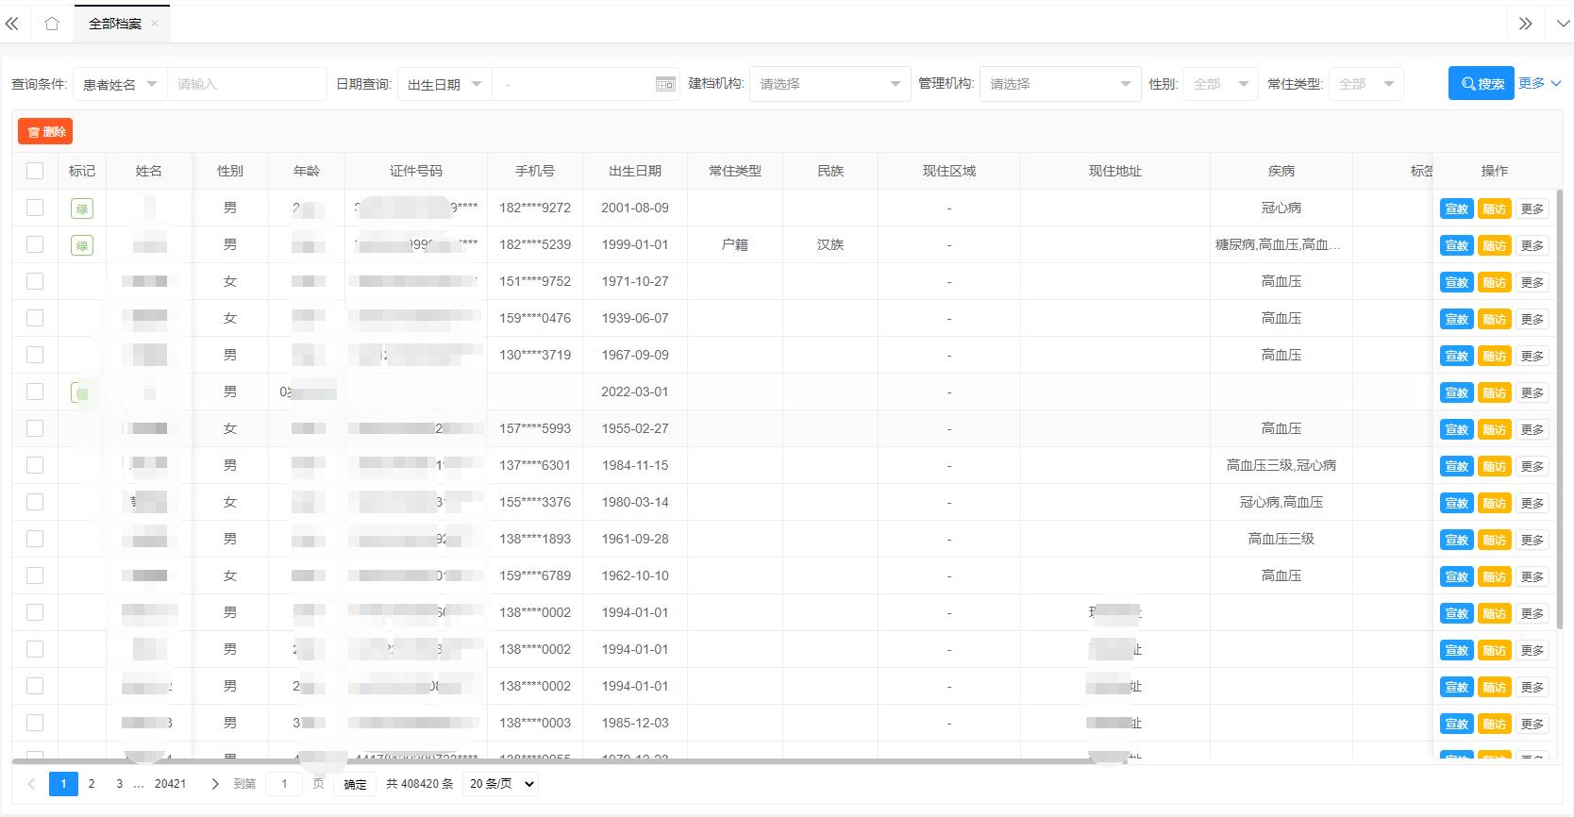Click the green 绿 mark in first row
This screenshot has height=817, width=1574.
coord(82,208)
